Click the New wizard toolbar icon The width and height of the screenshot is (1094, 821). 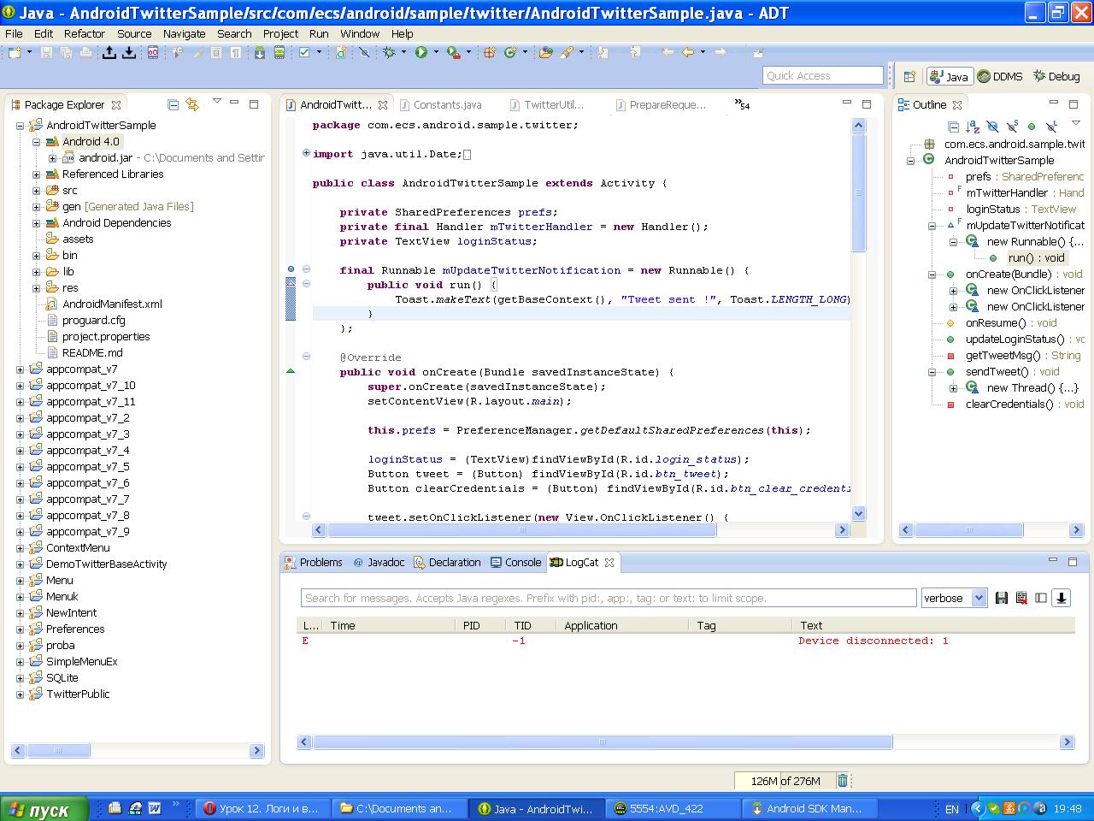tap(15, 52)
